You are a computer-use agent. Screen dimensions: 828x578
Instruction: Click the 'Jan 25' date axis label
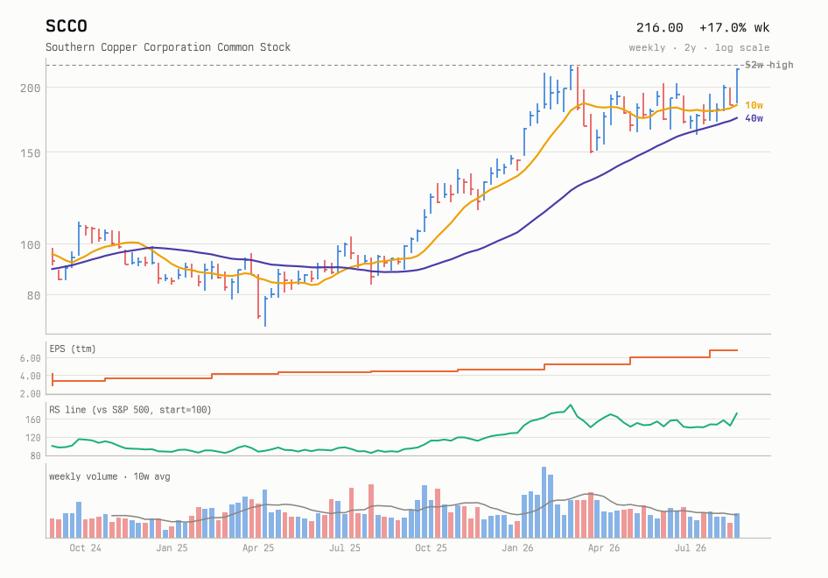pyautogui.click(x=172, y=548)
